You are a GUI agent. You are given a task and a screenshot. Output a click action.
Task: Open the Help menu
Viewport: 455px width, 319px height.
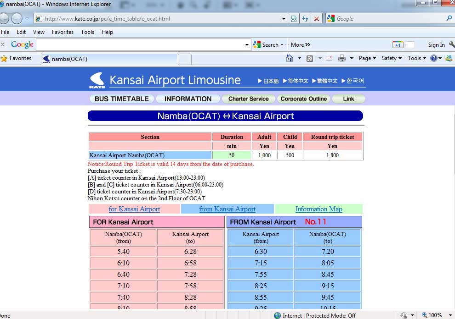[x=107, y=32]
